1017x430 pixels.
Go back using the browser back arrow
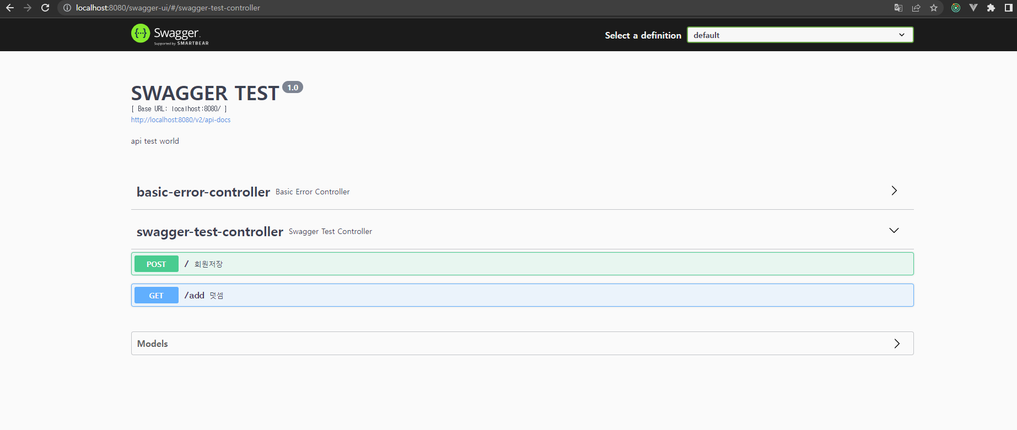tap(10, 8)
